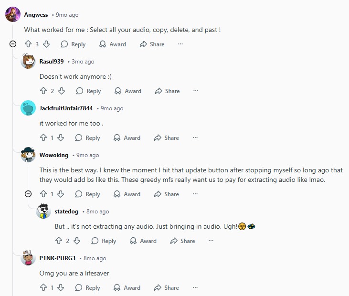Click JackfruitUnfair7844's avatar image

[28, 108]
